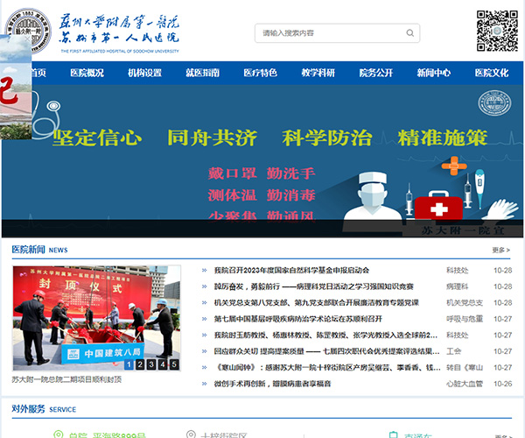Viewport: 525px width, 438px height.
Task: Click the hospital emblem logo at top left
Action: (26, 32)
